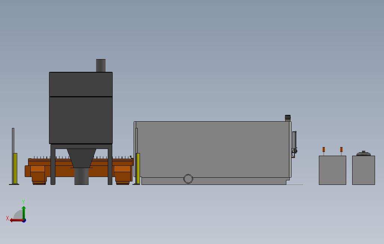
Task: Click the red X axis arrow of the triad
Action: pos(16,220)
